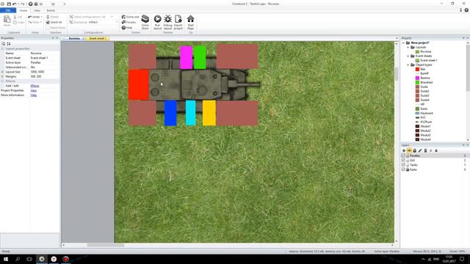Open Windows Start menu
The width and height of the screenshot is (470, 264).
tap(6, 259)
